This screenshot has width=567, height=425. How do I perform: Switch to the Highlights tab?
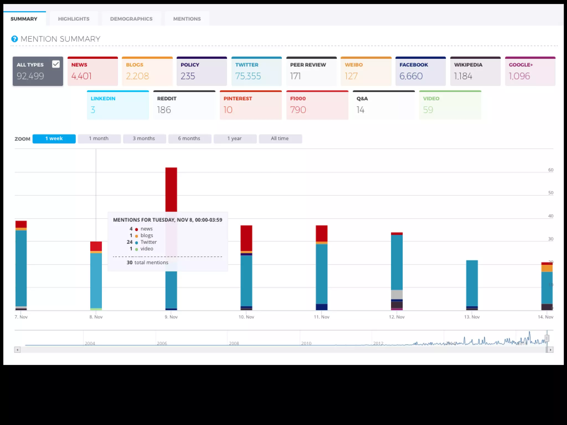click(x=74, y=19)
